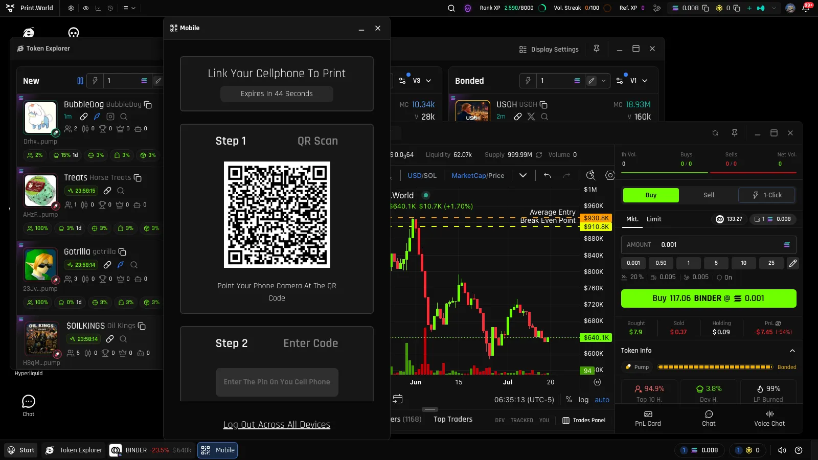Select the Sell tab
This screenshot has width=818, height=460.
[709, 195]
